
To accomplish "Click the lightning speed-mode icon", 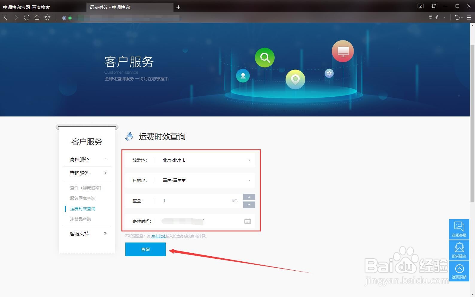I will pos(437,17).
